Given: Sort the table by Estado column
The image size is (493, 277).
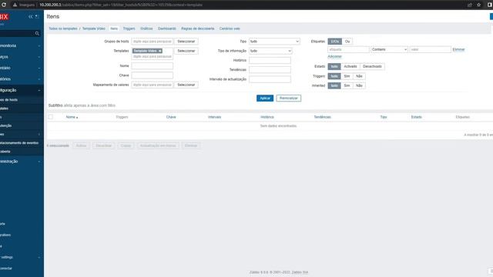Looking at the screenshot, I should pyautogui.click(x=416, y=117).
